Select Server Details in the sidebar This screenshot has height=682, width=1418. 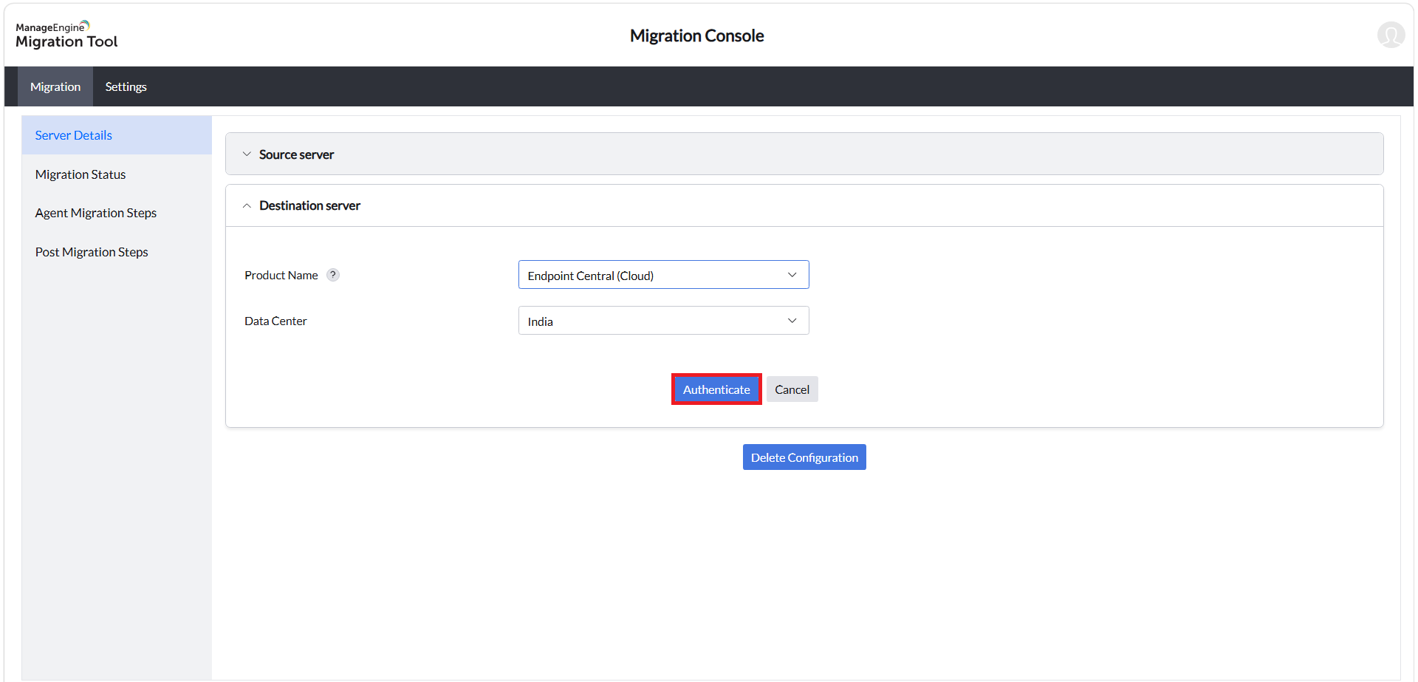[x=117, y=135]
